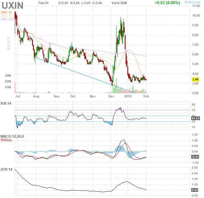Select the SMA 20 legend label
The height and width of the screenshot is (198, 204).
[6, 12]
